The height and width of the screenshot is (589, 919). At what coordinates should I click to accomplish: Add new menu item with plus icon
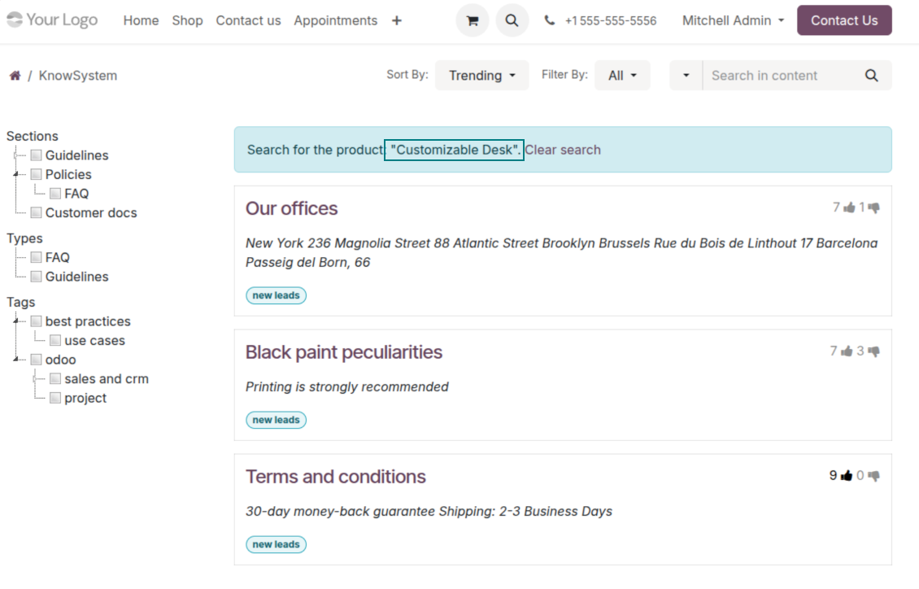(x=396, y=20)
